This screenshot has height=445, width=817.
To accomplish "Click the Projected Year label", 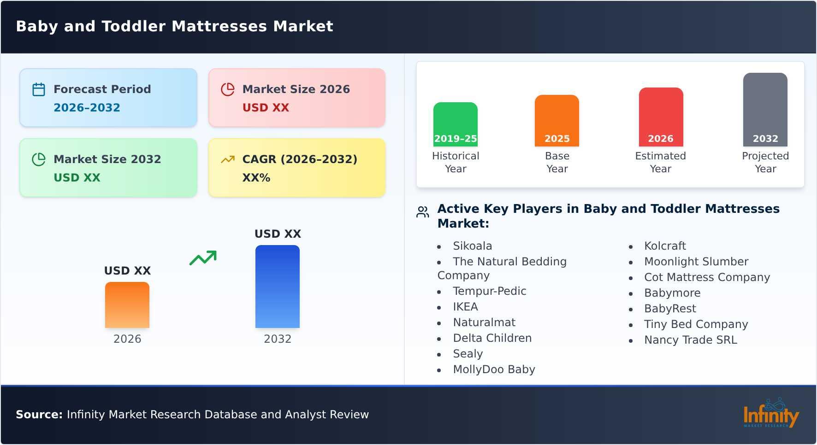I will tap(765, 162).
